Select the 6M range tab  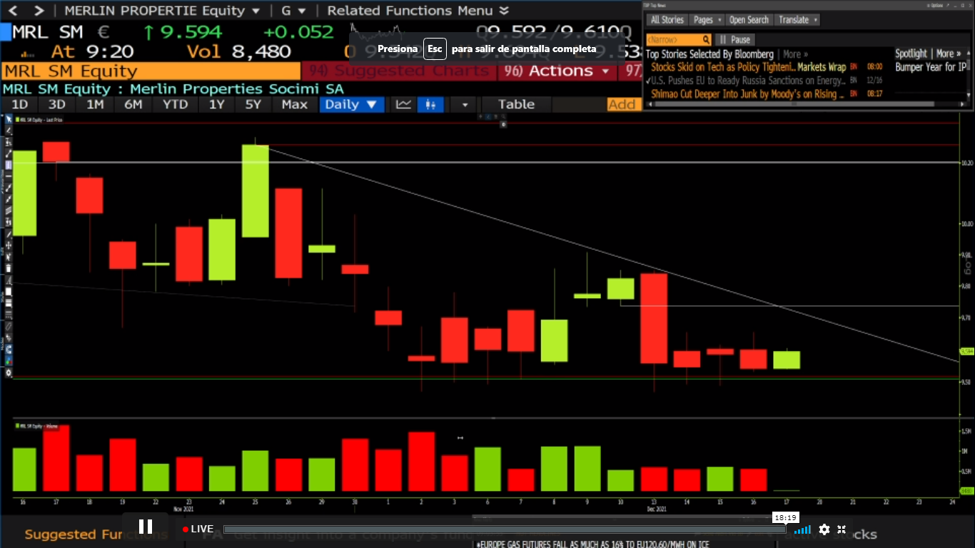(133, 104)
